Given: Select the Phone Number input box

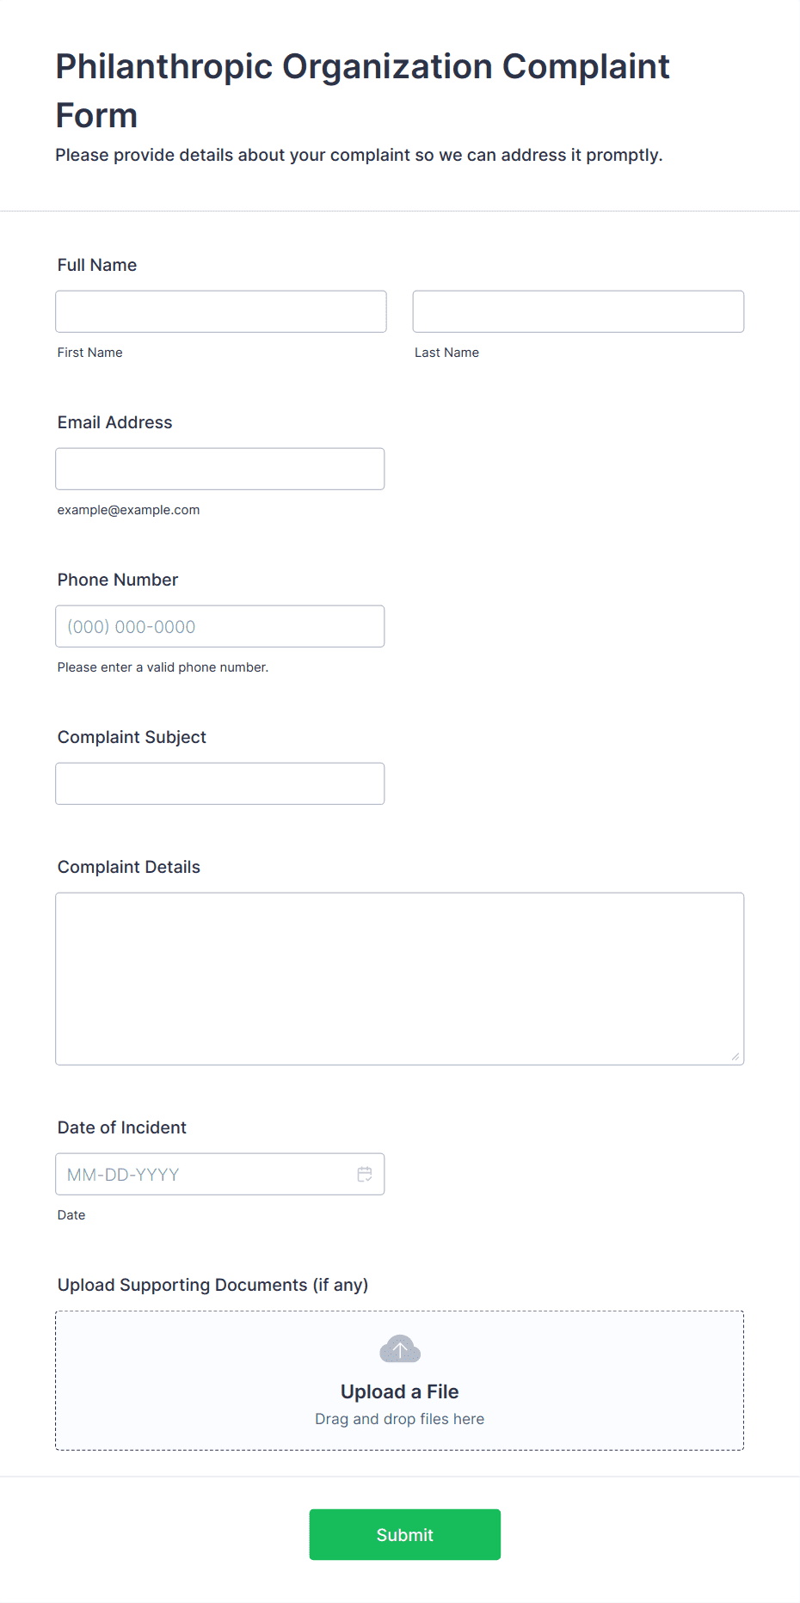Looking at the screenshot, I should (x=220, y=626).
